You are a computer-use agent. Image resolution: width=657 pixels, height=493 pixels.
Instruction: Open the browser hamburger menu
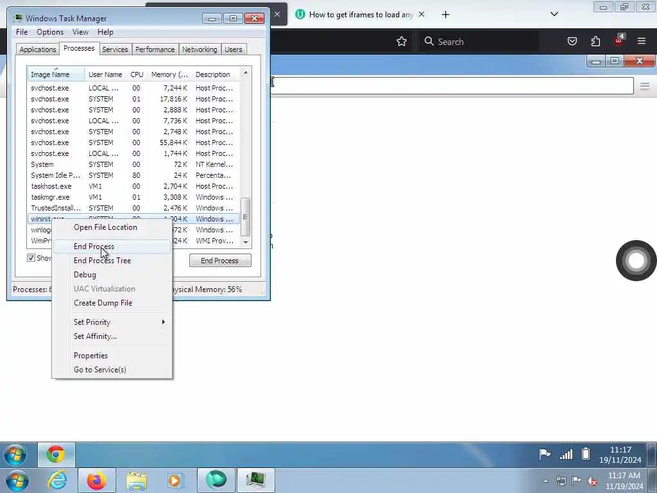pos(642,41)
